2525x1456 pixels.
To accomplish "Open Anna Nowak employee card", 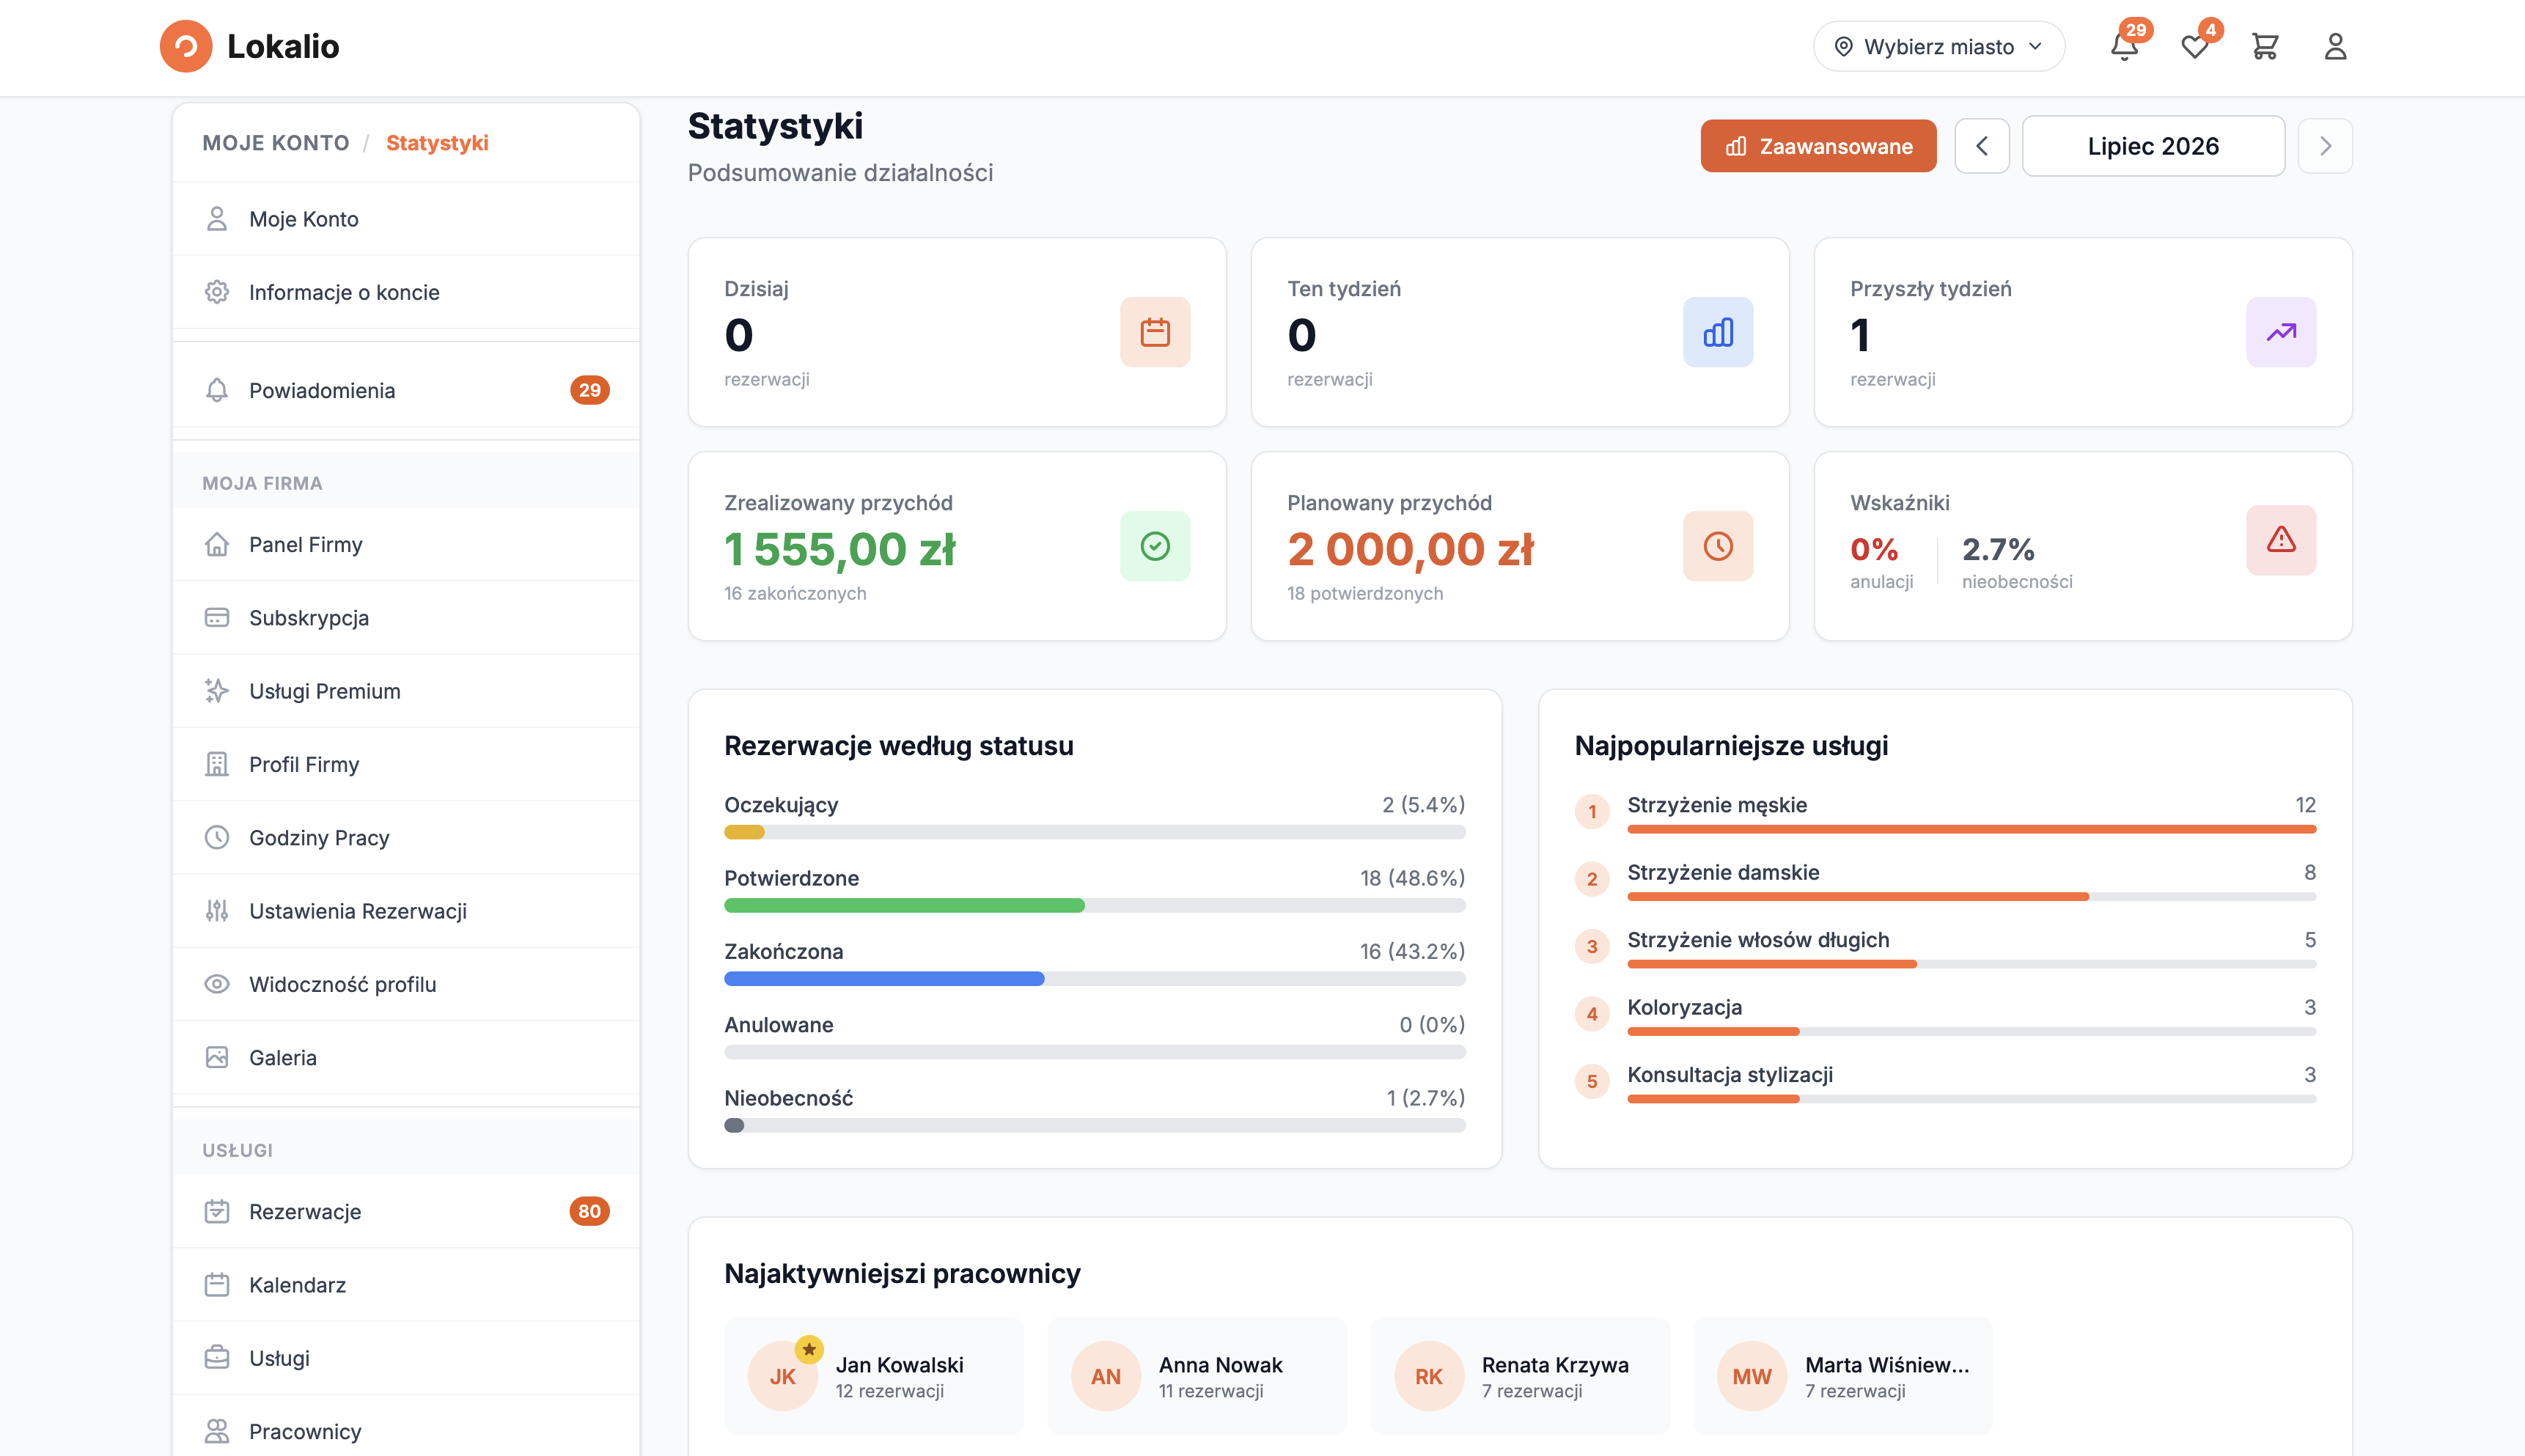I will [x=1197, y=1376].
